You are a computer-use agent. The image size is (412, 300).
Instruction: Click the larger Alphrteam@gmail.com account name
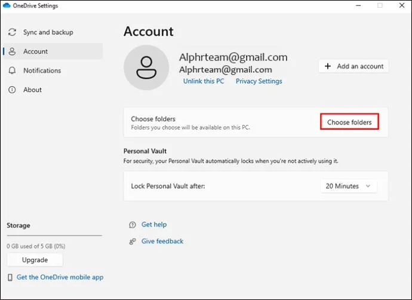coord(233,57)
